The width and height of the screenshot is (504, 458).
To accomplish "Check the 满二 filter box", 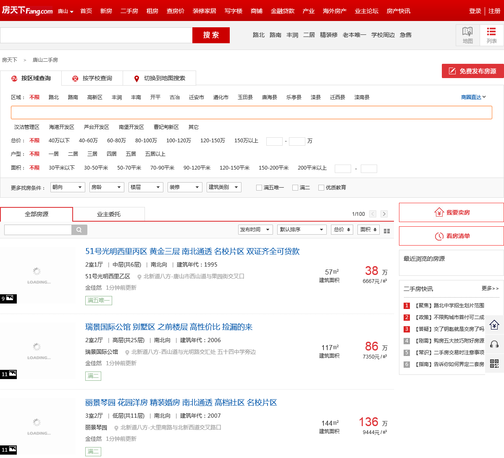I will (295, 188).
